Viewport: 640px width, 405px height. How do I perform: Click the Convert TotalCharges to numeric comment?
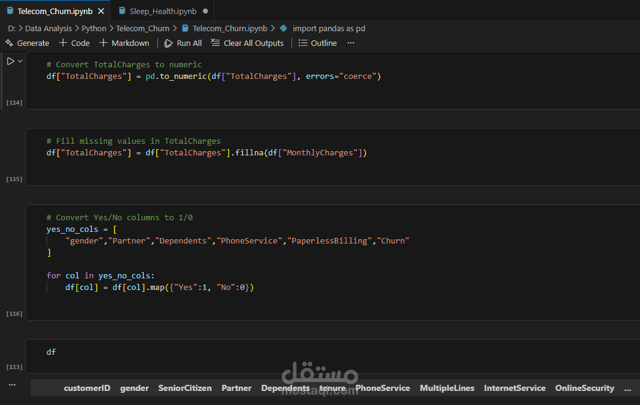pyautogui.click(x=124, y=64)
